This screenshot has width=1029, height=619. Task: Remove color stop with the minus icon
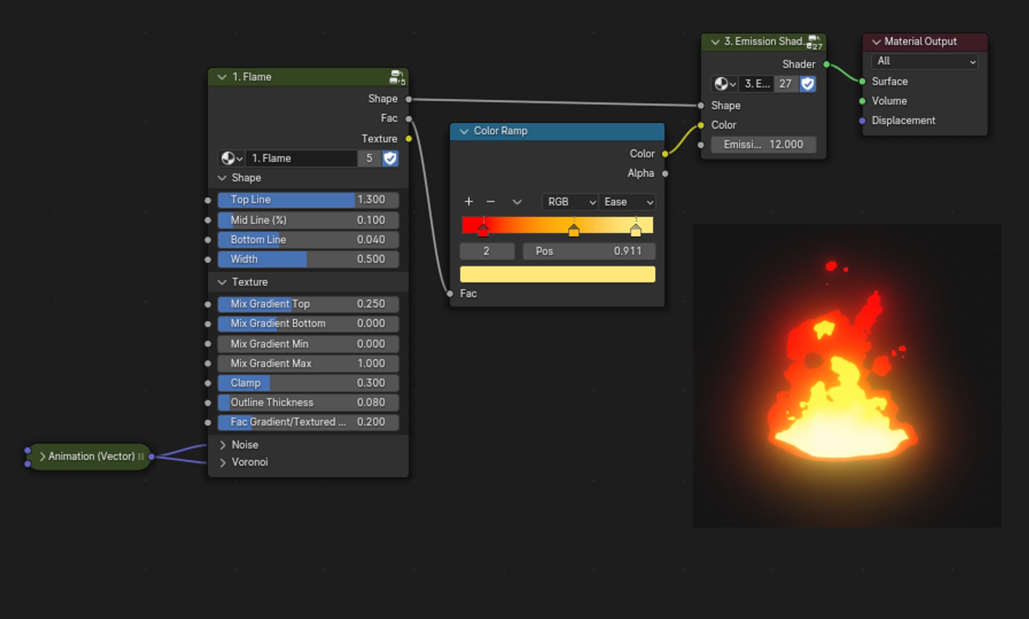(x=490, y=202)
